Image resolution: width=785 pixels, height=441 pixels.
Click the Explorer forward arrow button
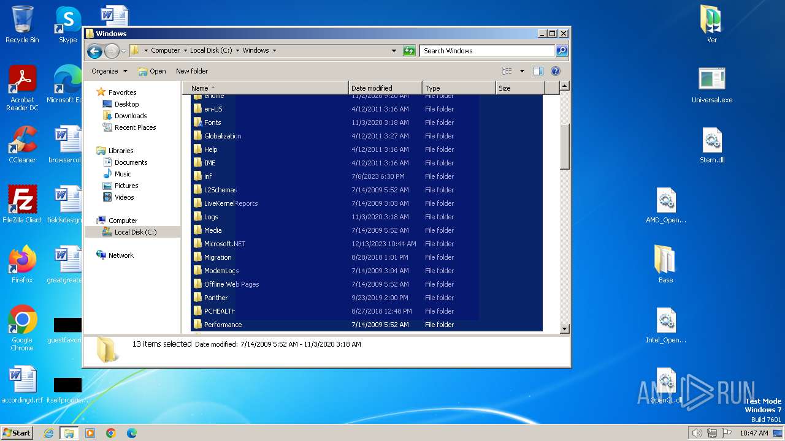pos(112,51)
